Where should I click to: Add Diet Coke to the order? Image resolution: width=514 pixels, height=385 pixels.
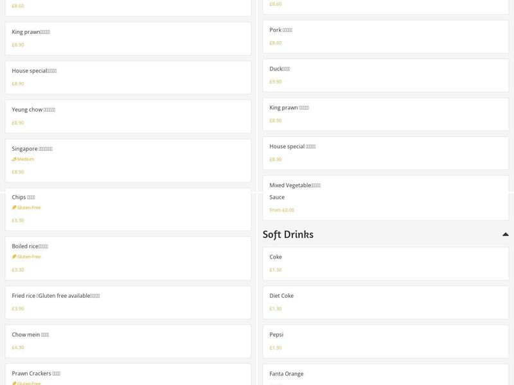click(x=386, y=302)
